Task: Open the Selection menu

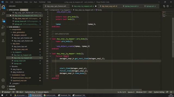Action: click(x=18, y=2)
